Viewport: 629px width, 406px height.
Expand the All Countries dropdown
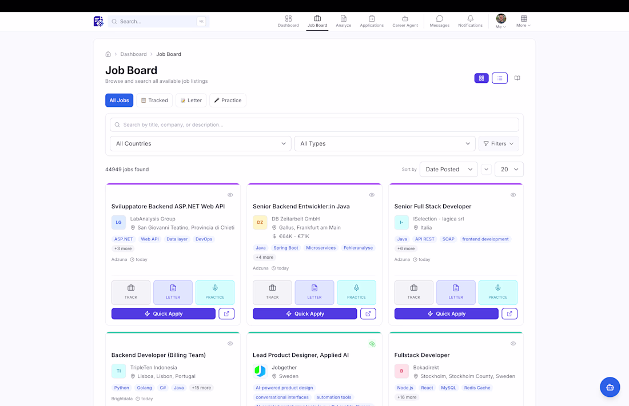[x=201, y=143]
